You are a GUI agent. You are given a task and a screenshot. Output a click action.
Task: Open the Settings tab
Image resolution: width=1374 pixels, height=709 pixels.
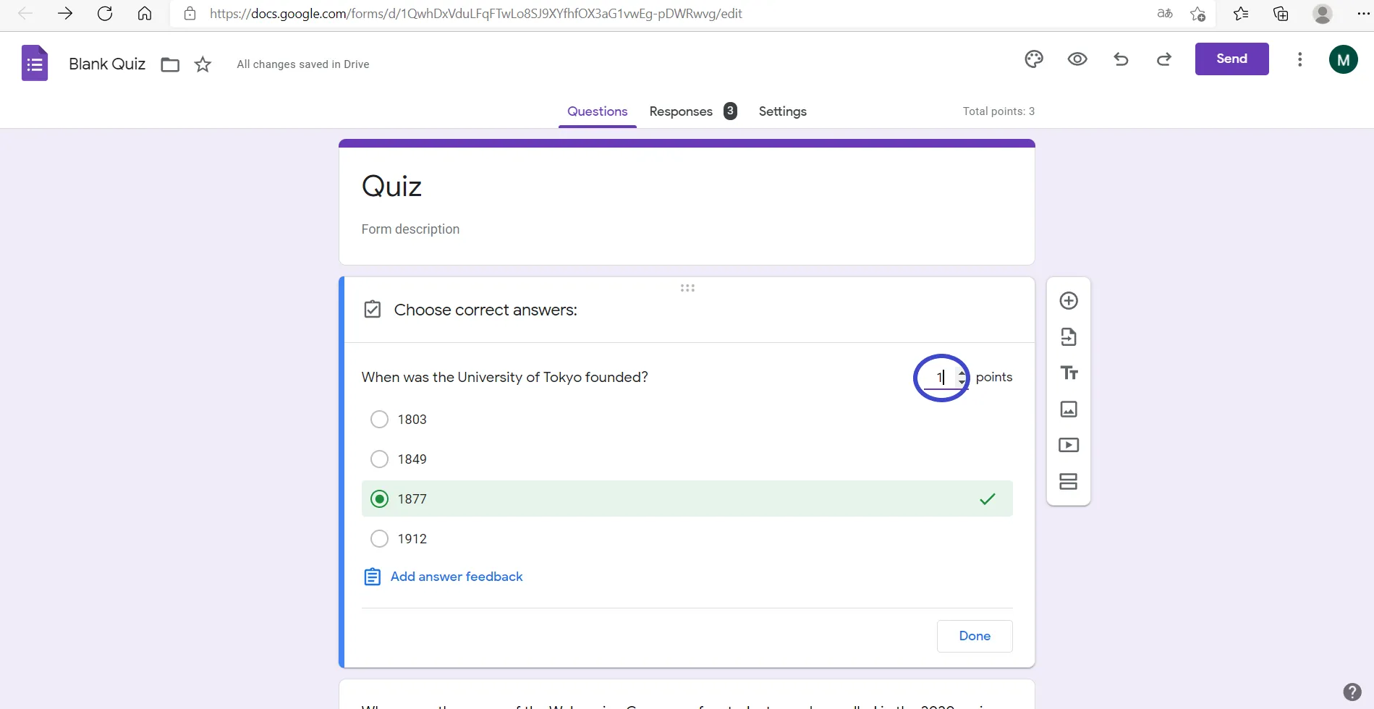[782, 111]
